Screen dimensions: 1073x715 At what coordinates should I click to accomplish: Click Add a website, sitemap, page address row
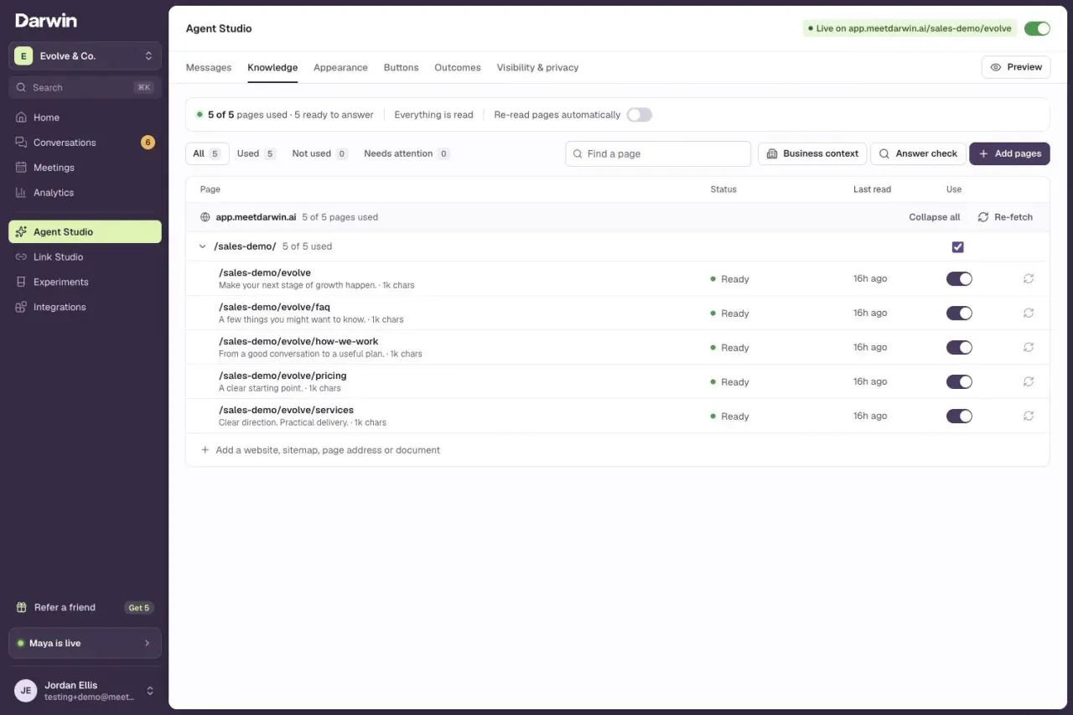pos(617,450)
